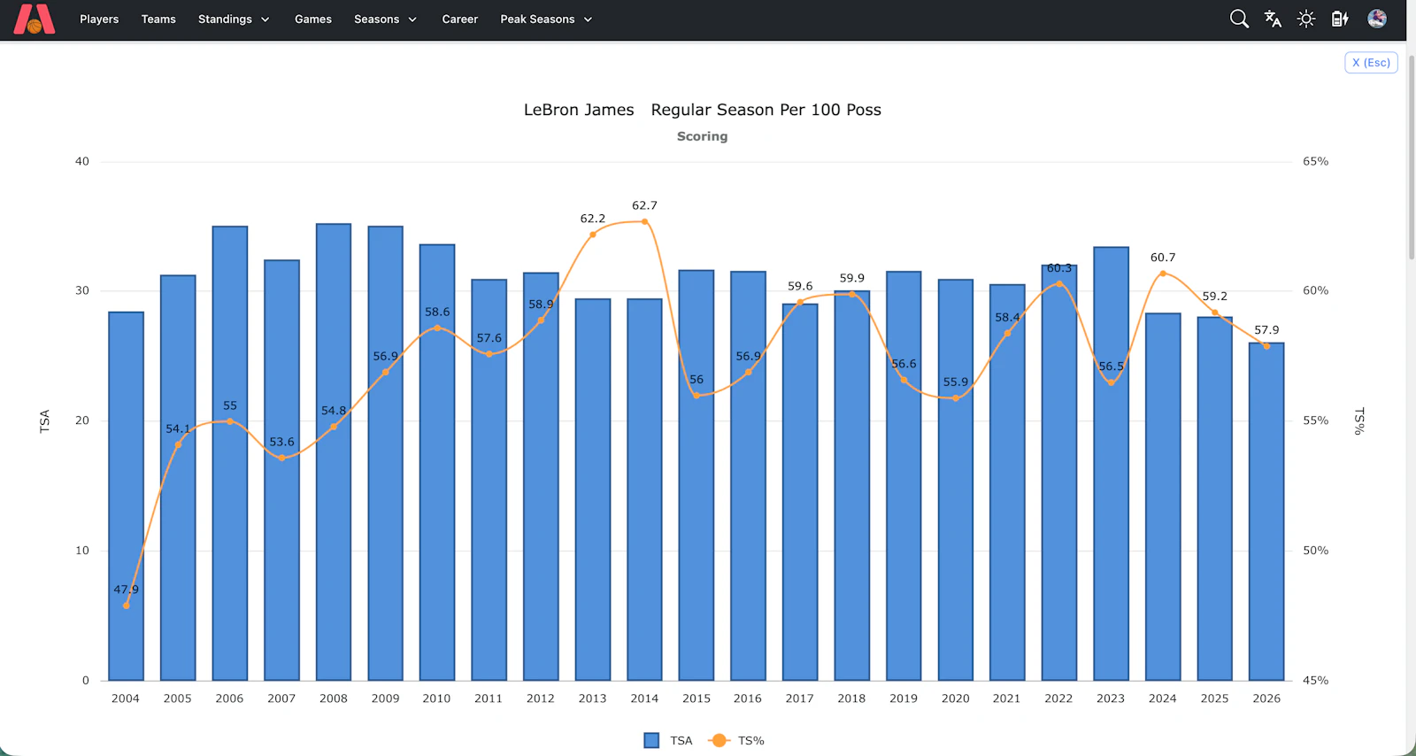
Task: Click the Regular Season Per 100 Poss title
Action: [x=766, y=110]
